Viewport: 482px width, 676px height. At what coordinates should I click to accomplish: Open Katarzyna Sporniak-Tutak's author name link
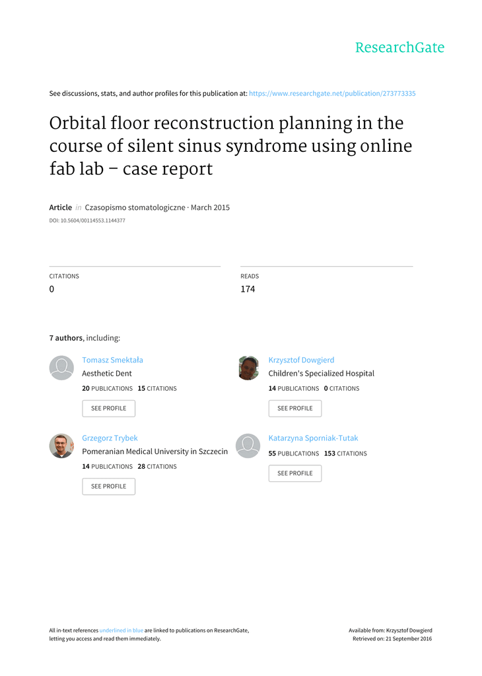[313, 438]
